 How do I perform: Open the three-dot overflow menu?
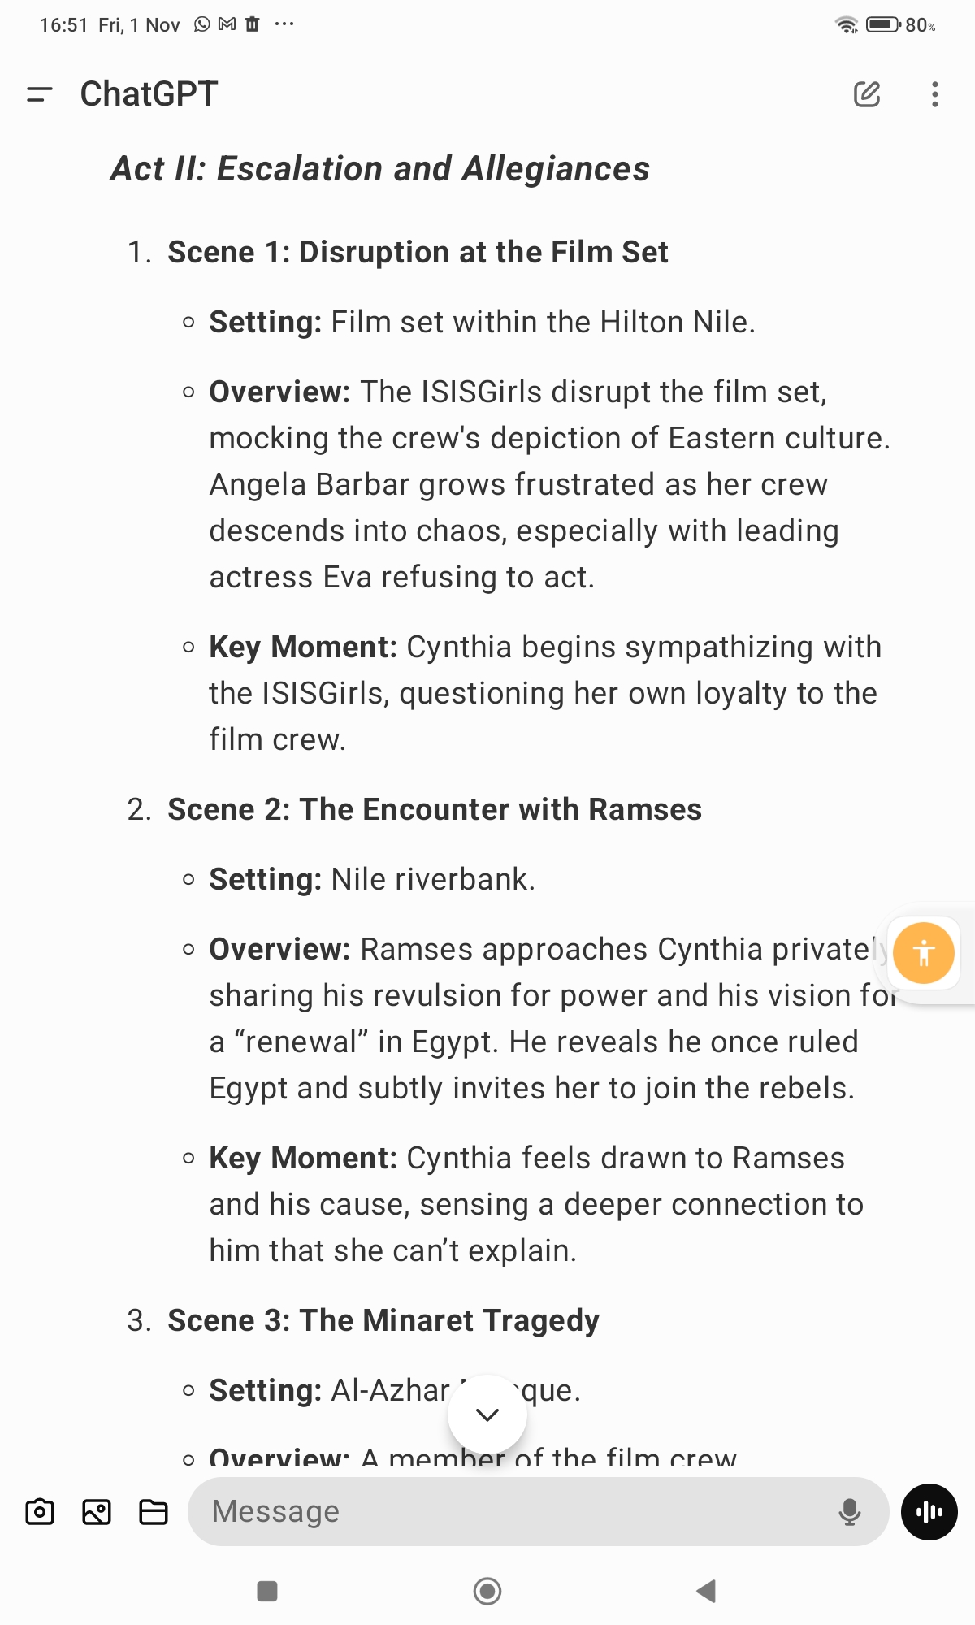click(935, 94)
